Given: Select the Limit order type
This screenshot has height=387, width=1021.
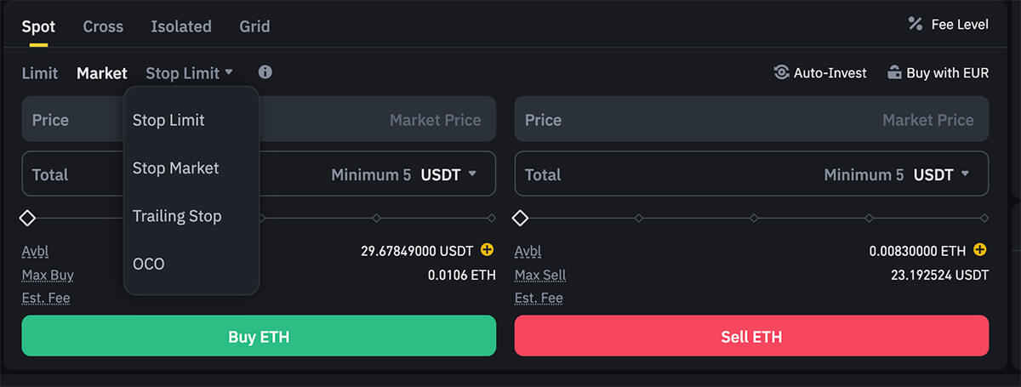Looking at the screenshot, I should point(40,73).
